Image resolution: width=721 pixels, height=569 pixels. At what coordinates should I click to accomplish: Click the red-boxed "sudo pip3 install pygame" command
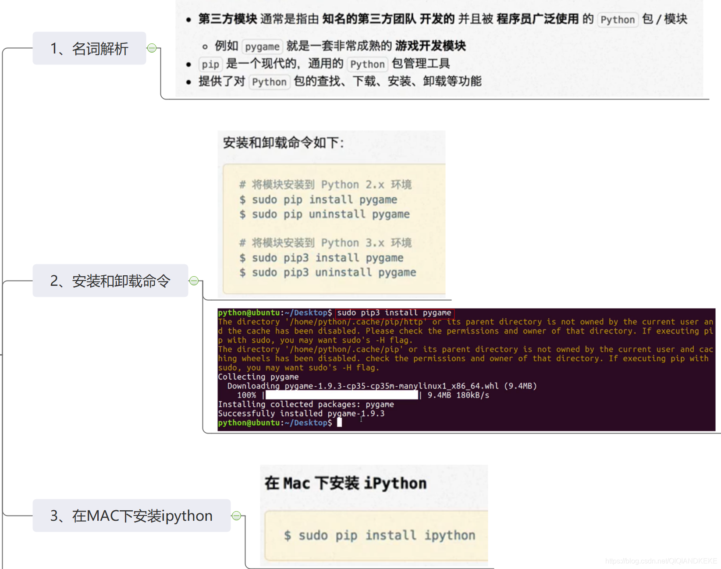[x=394, y=313]
